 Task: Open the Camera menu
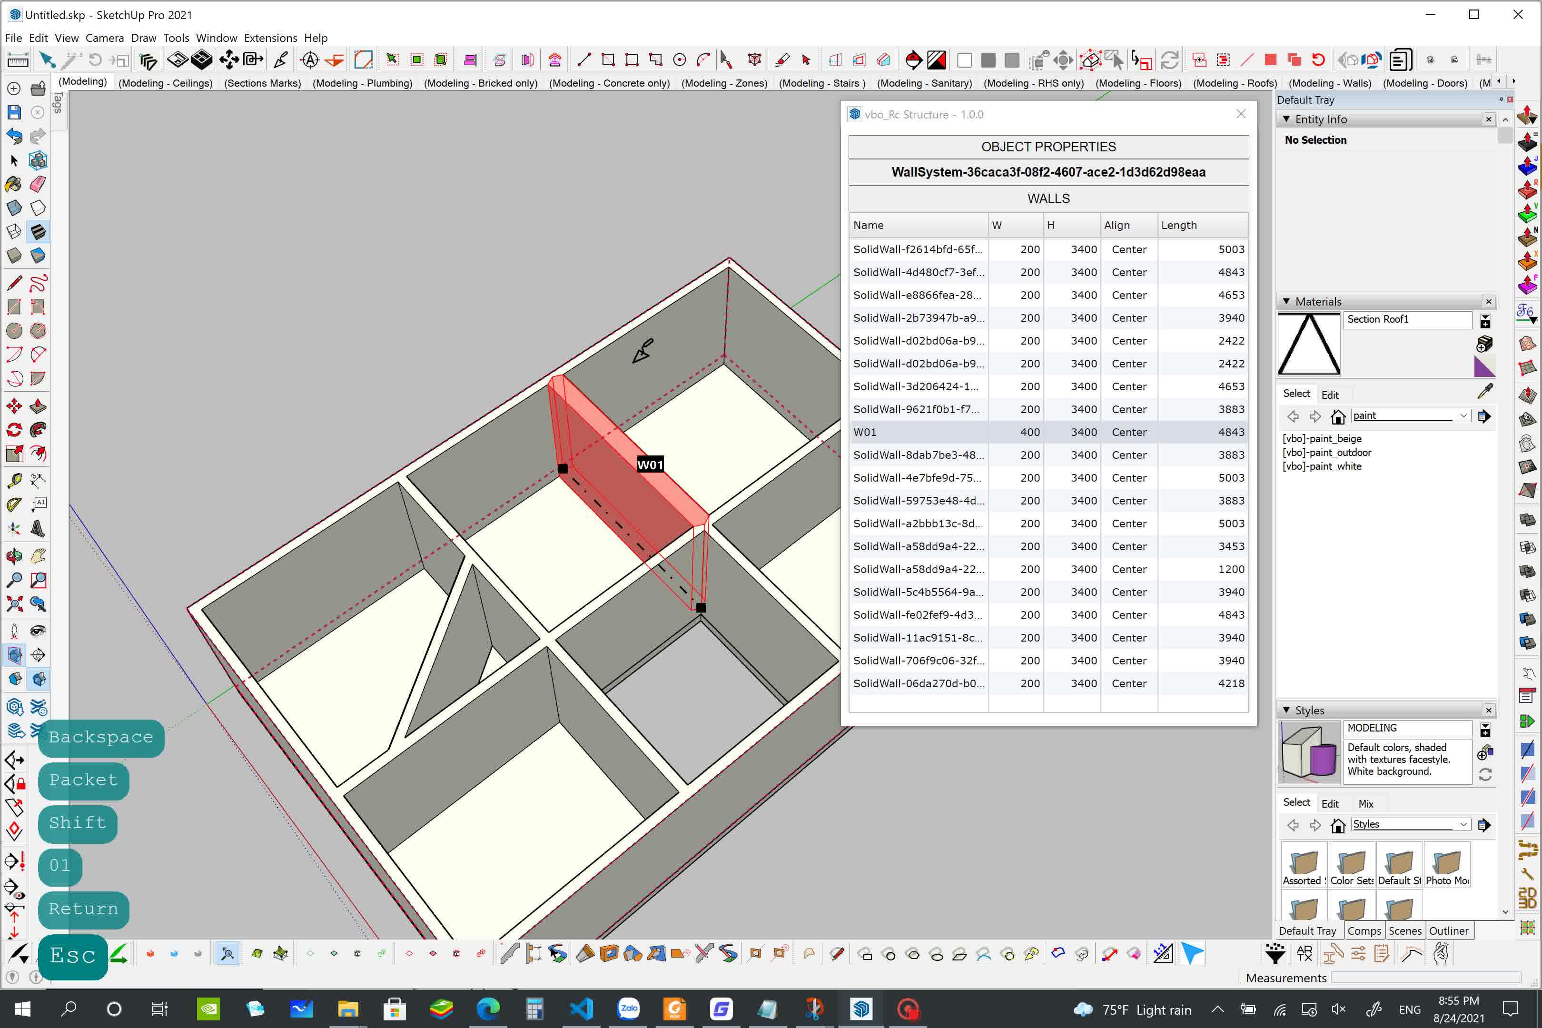coord(104,38)
